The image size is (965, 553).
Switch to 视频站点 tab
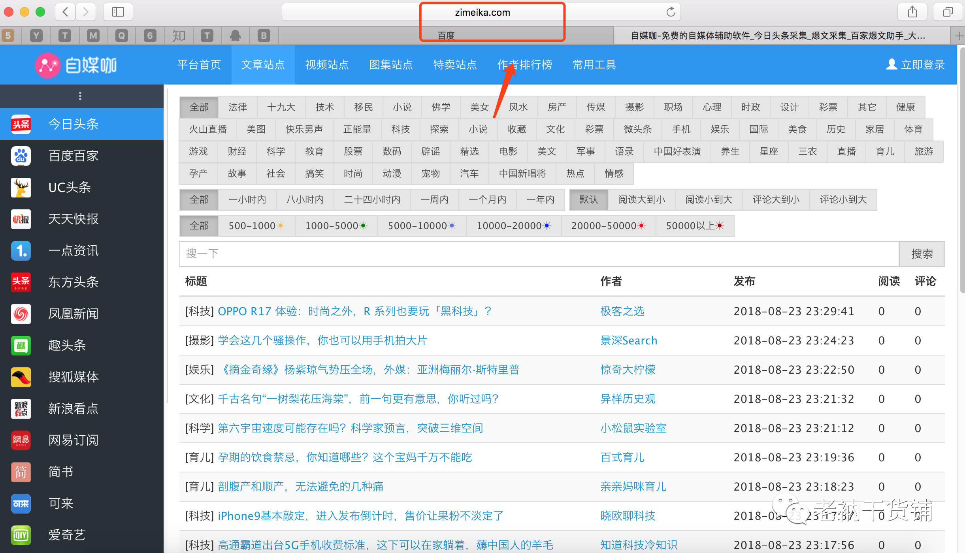(x=327, y=64)
